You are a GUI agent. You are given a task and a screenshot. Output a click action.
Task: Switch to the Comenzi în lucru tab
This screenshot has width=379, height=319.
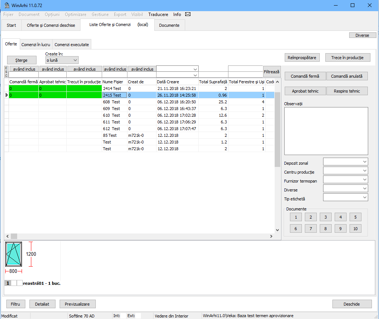(36, 45)
